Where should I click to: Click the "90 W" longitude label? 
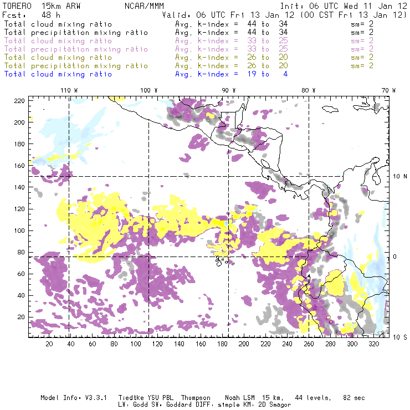[229, 90]
